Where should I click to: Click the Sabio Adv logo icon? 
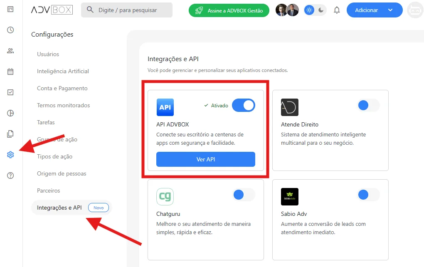pyautogui.click(x=290, y=197)
